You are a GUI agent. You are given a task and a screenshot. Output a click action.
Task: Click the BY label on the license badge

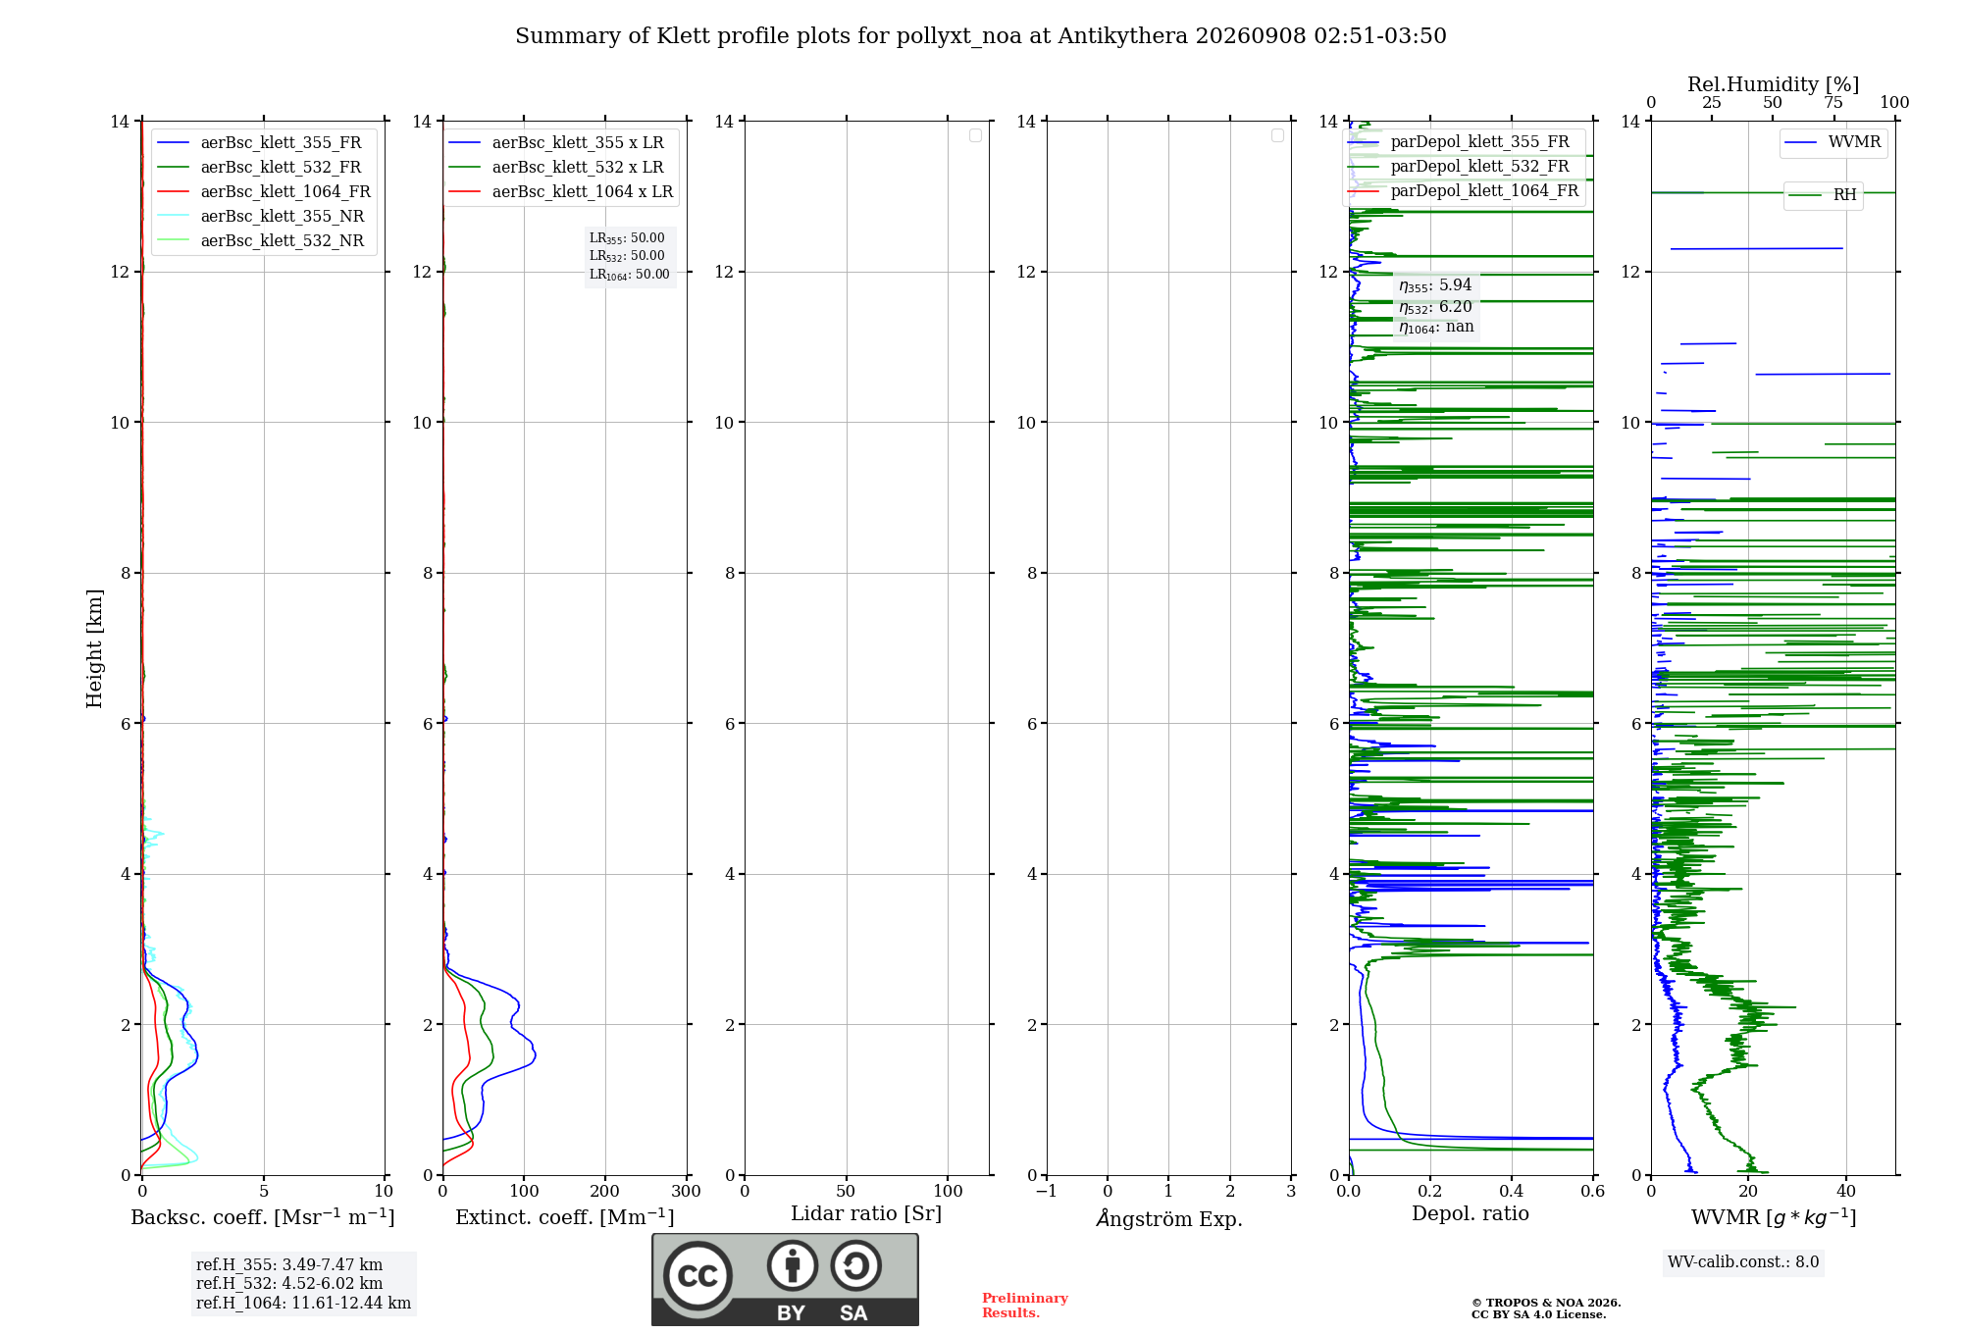[x=791, y=1313]
